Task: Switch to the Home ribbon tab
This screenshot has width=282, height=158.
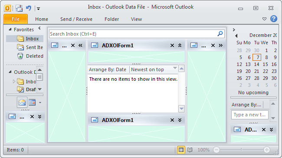Action: [x=42, y=19]
